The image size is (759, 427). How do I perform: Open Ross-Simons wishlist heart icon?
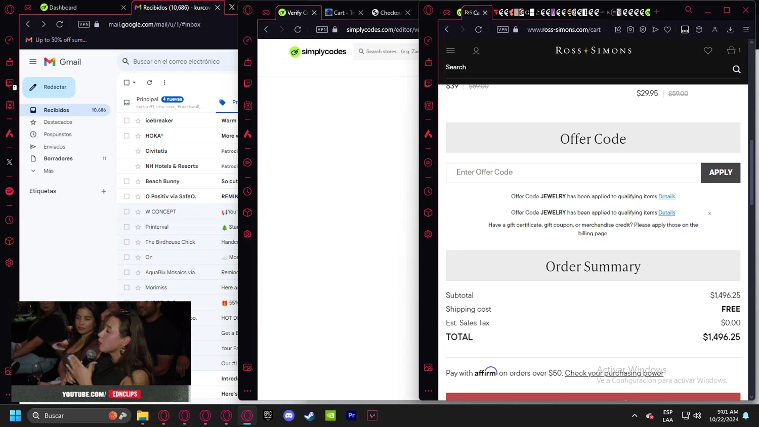tap(708, 51)
